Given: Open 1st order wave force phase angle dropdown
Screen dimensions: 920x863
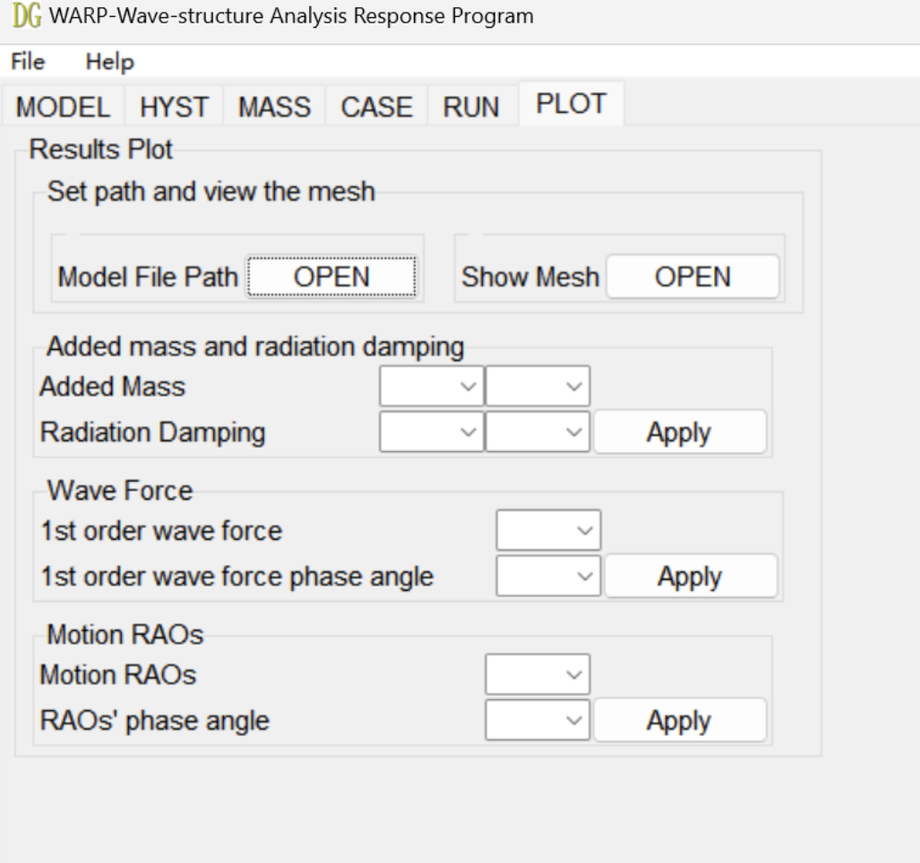Looking at the screenshot, I should pyautogui.click(x=547, y=577).
